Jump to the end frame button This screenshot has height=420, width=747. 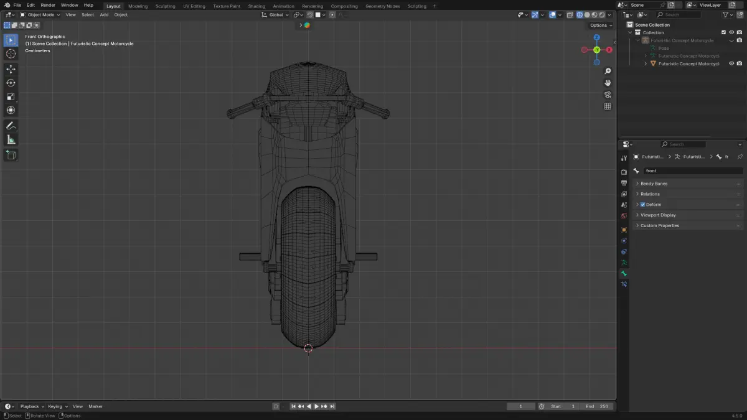[332, 406]
